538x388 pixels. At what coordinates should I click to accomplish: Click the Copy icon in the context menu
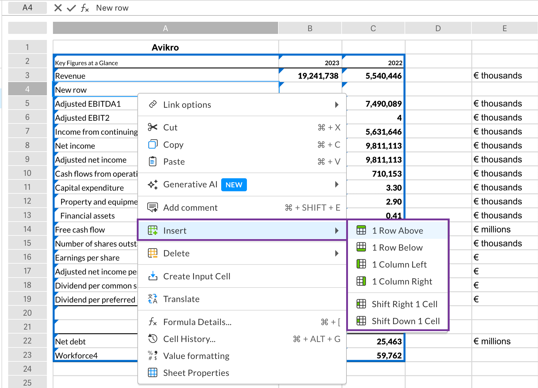[x=153, y=144]
